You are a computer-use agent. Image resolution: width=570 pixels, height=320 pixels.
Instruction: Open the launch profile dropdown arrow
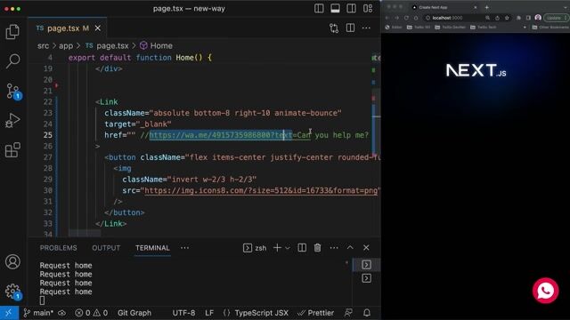[287, 248]
